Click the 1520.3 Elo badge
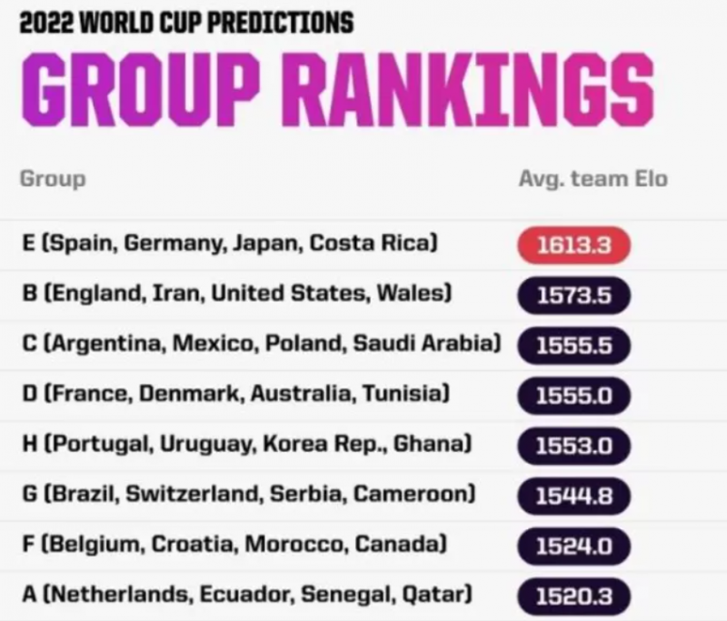The height and width of the screenshot is (621, 727). tap(573, 596)
